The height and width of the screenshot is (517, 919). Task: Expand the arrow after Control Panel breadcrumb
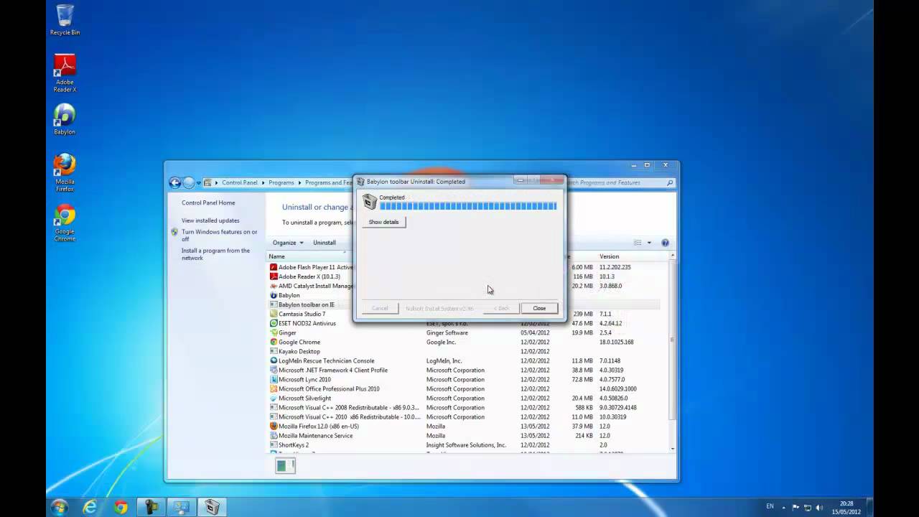pos(263,182)
